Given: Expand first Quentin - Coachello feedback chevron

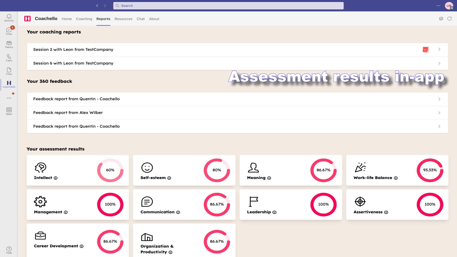Looking at the screenshot, I should [439, 99].
